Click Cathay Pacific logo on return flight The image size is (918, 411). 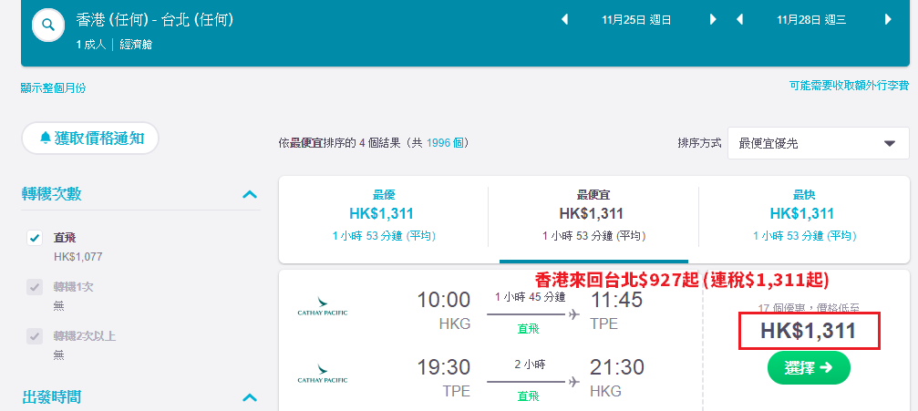click(x=323, y=374)
